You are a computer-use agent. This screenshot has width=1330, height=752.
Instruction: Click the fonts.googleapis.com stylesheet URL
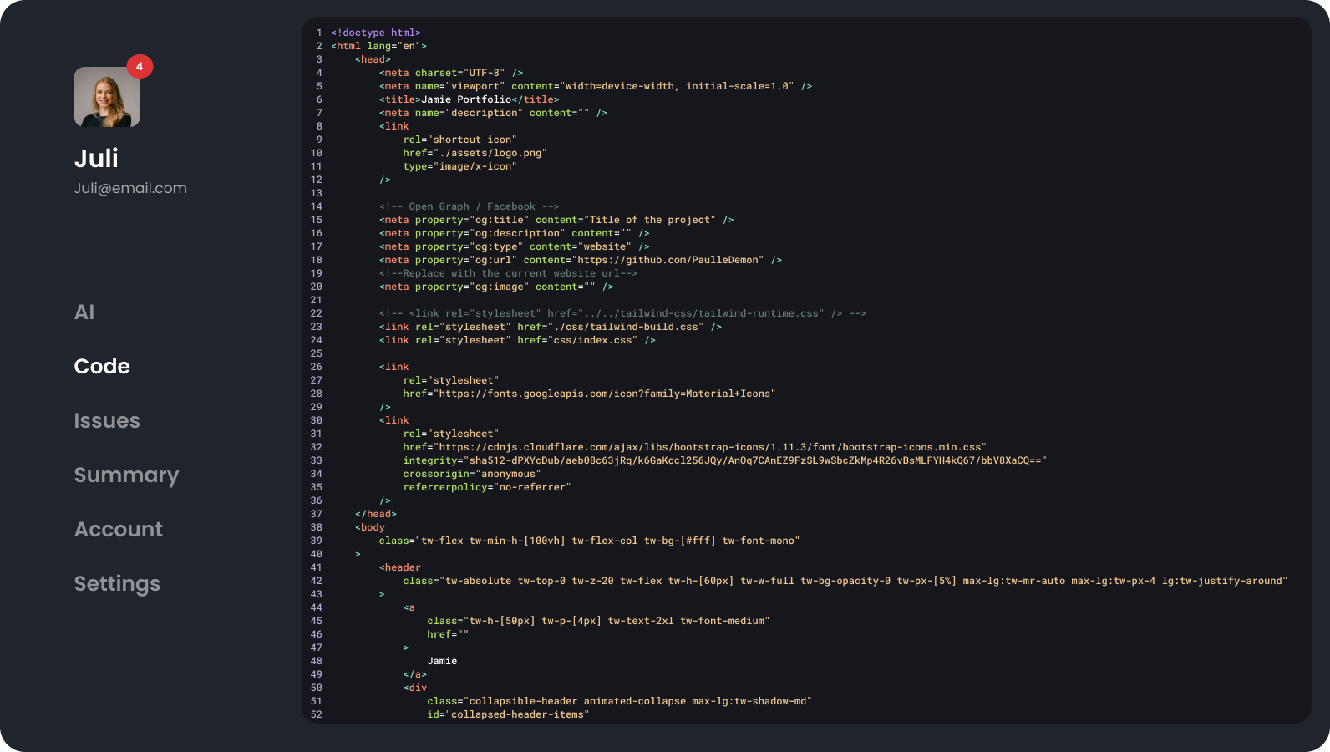click(604, 394)
